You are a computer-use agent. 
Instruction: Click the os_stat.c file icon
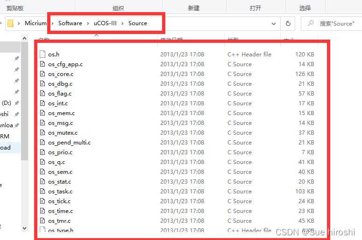[x=43, y=181]
